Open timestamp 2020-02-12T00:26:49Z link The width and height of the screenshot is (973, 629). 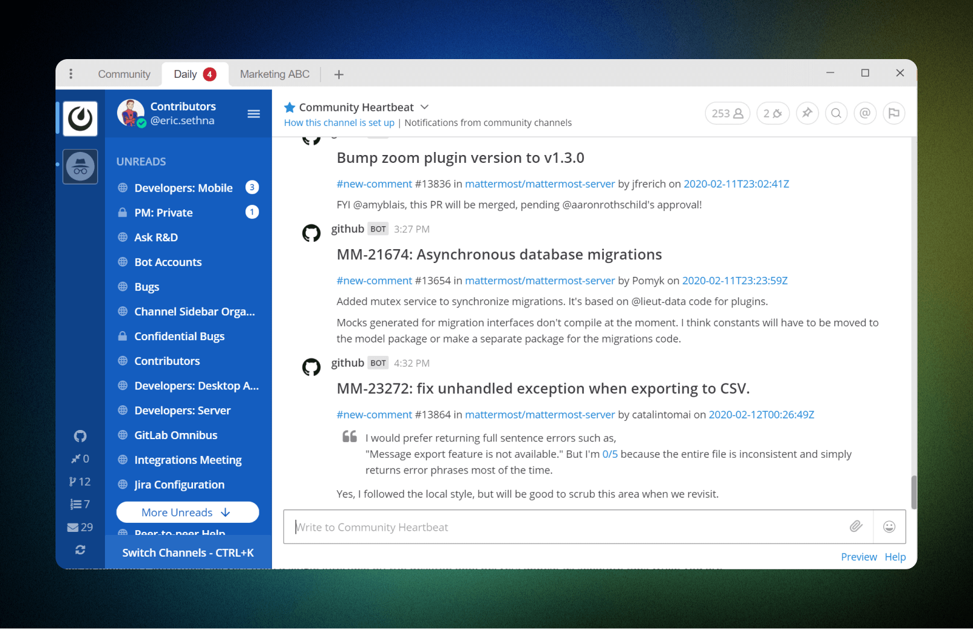(x=761, y=414)
